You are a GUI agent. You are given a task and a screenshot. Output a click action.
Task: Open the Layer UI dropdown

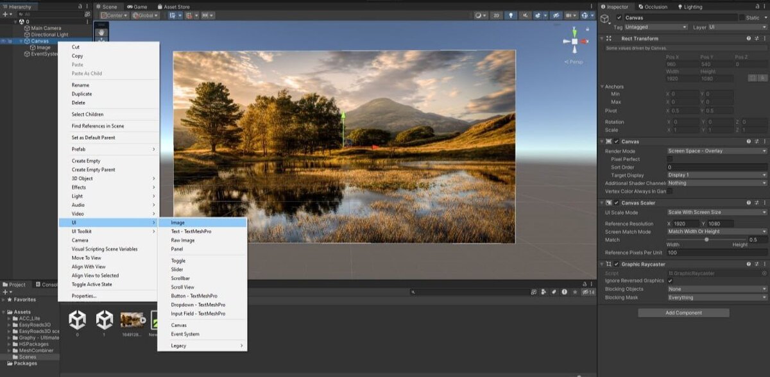pyautogui.click(x=737, y=28)
